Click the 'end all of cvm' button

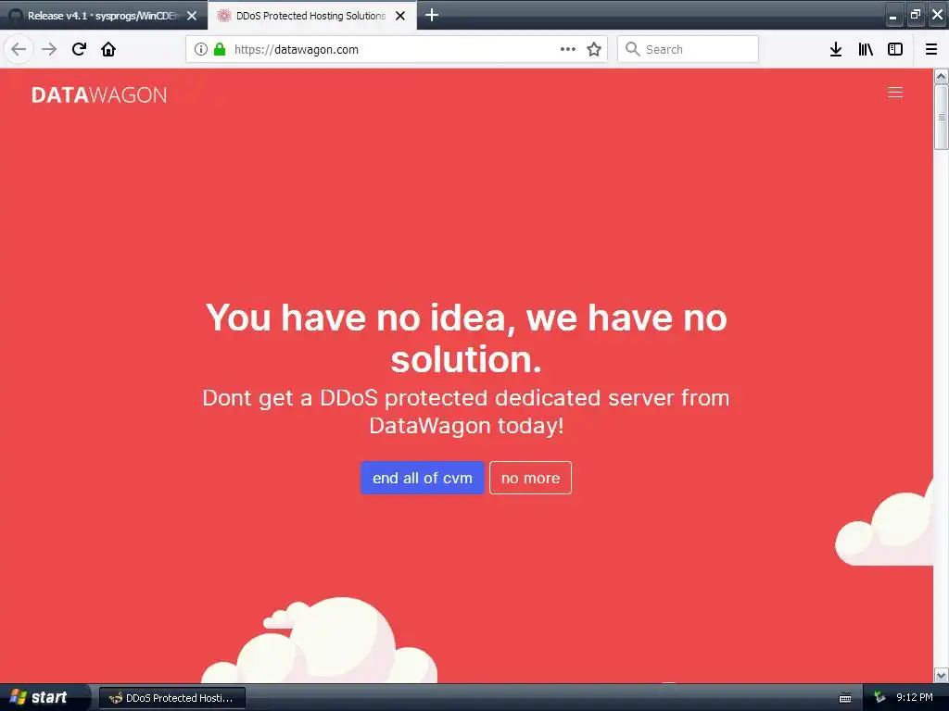coord(422,478)
